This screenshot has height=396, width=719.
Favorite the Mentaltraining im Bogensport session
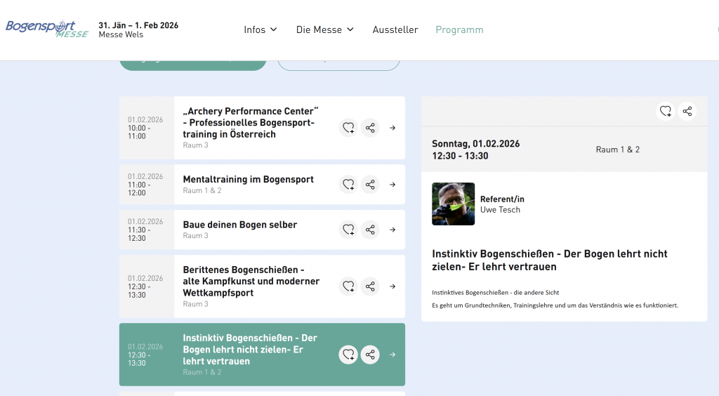coord(348,185)
